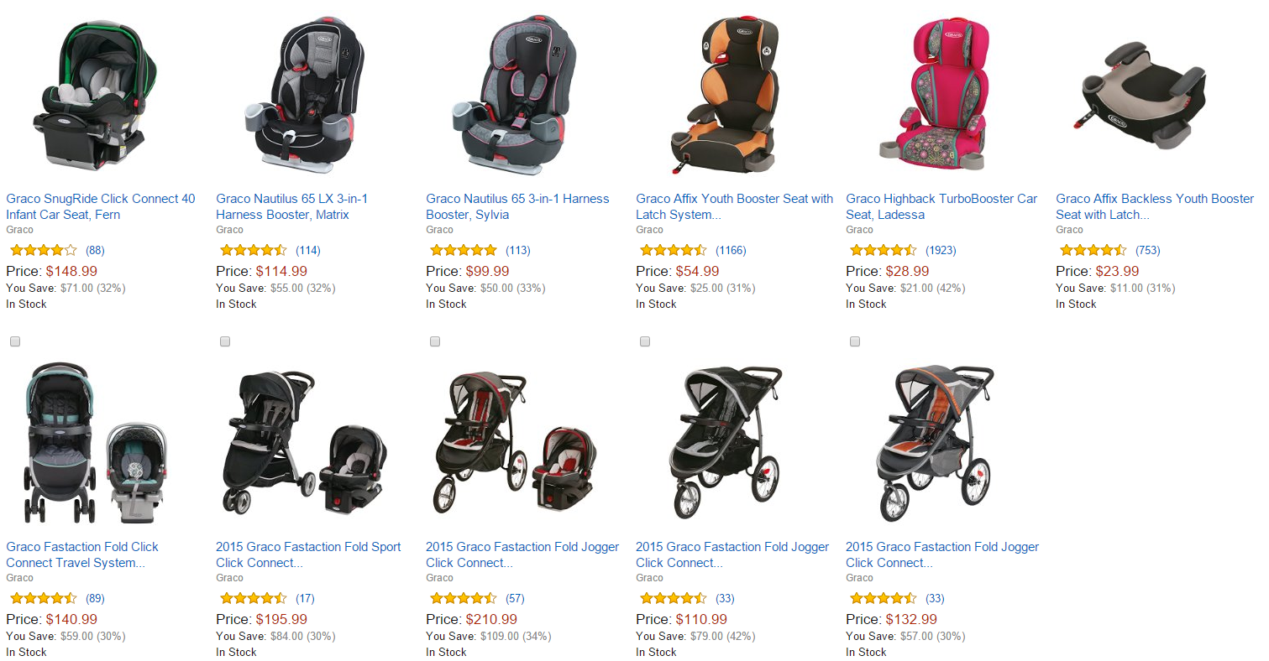Click star rating for the 17-review Fastaction Sport
1269x661 pixels.
click(x=254, y=598)
